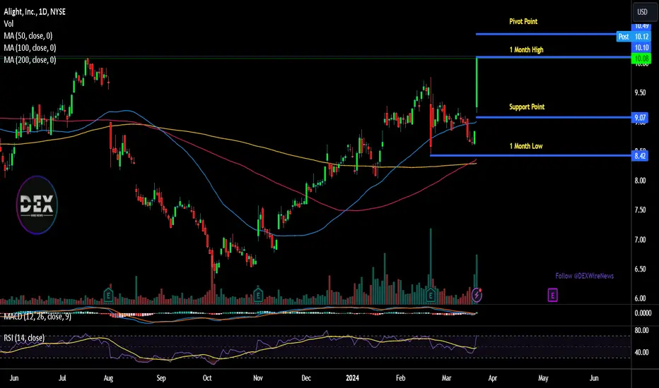Click the lightning bolt event icon
This screenshot has height=388, width=659.
[x=477, y=295]
